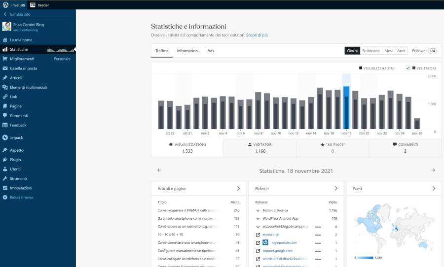Click the previous day arrow

(x=159, y=170)
